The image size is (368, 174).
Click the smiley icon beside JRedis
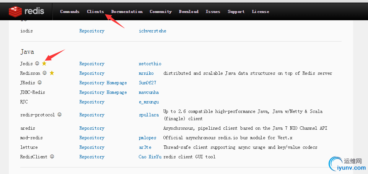[40, 83]
